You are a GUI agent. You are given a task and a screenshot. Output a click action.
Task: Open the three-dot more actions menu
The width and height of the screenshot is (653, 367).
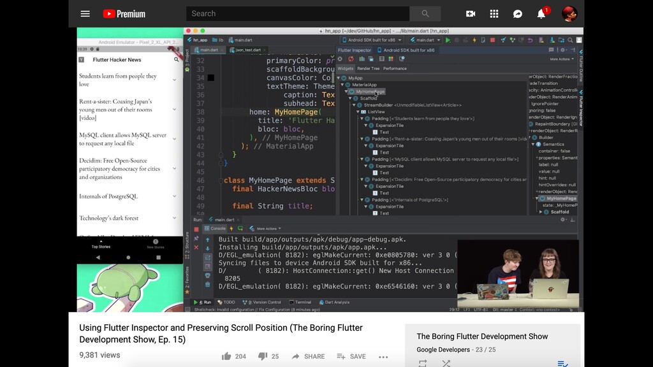click(x=383, y=357)
